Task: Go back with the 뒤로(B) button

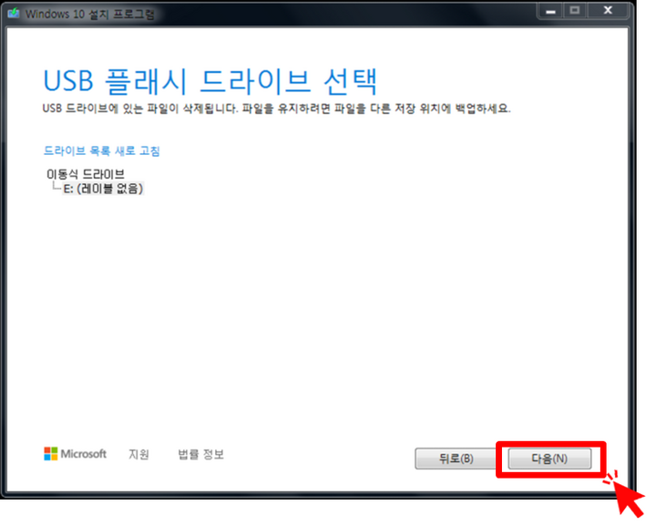Action: click(456, 459)
